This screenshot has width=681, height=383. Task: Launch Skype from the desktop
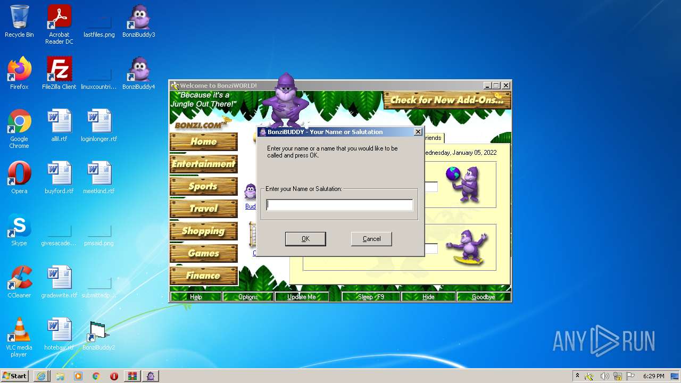pos(19,230)
